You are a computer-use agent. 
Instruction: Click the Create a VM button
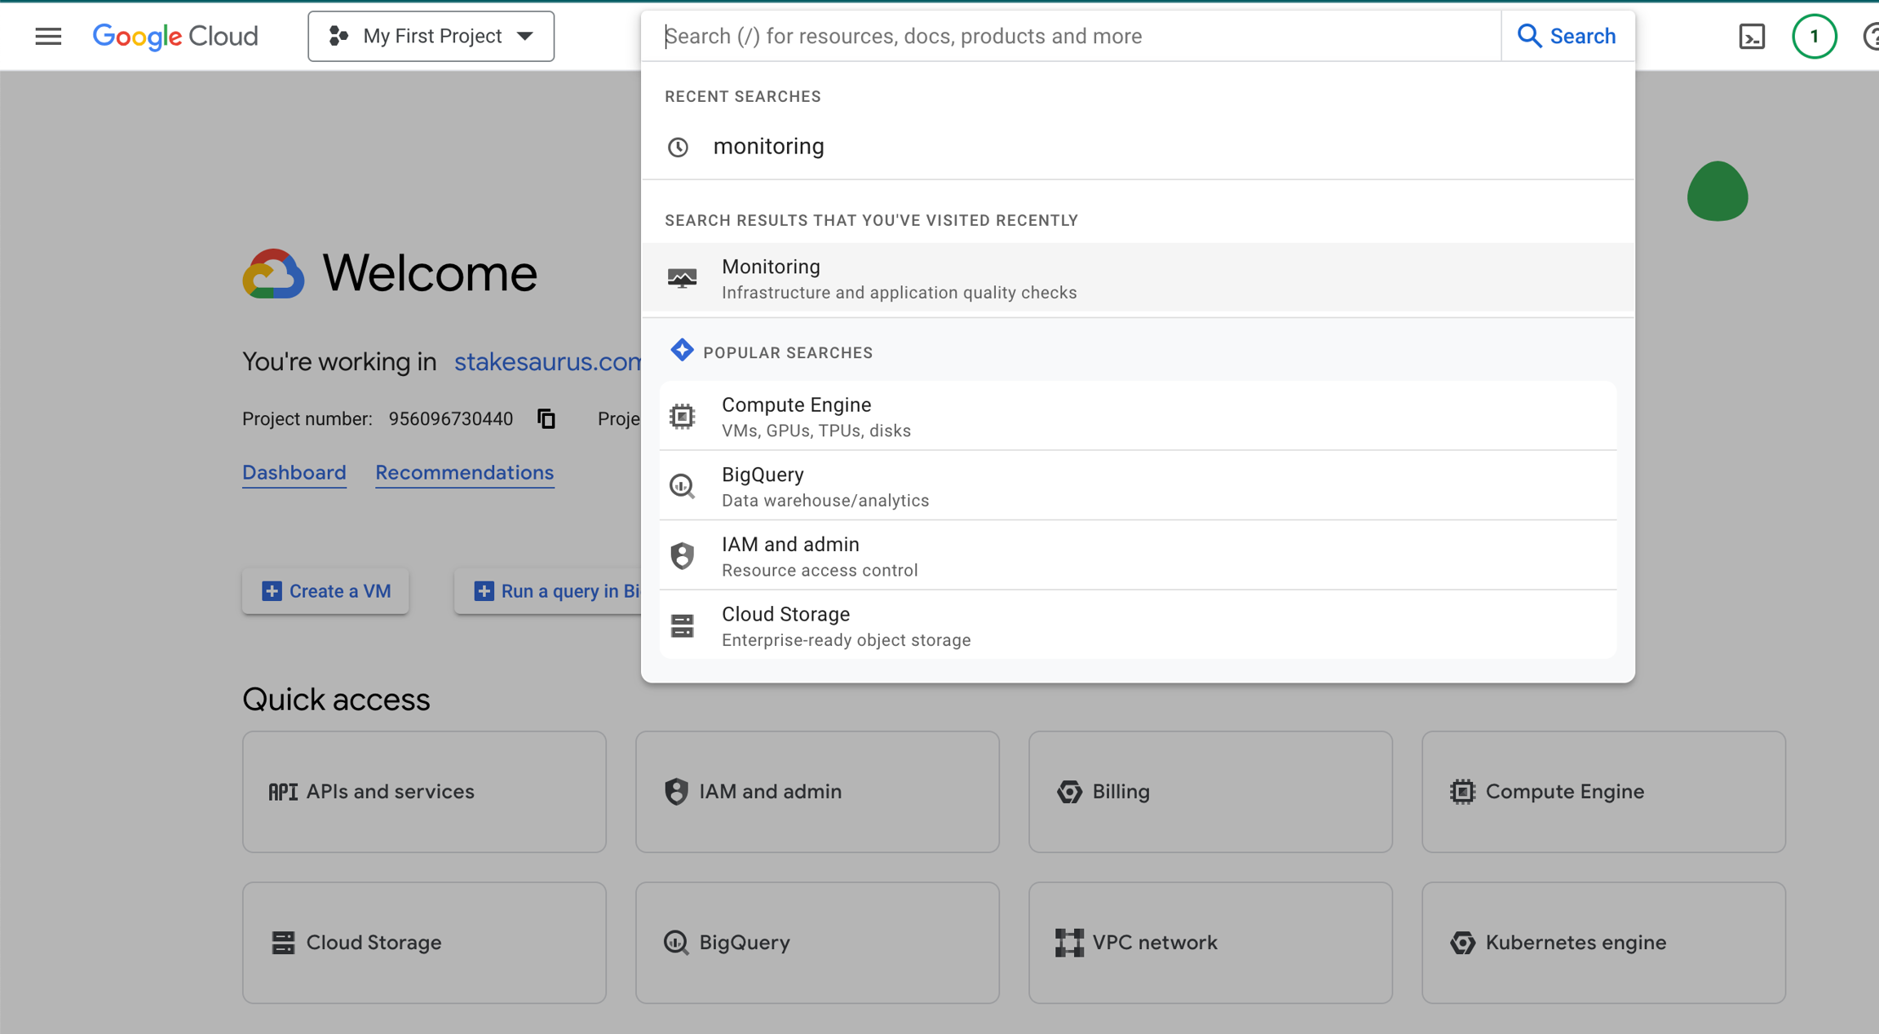click(325, 591)
